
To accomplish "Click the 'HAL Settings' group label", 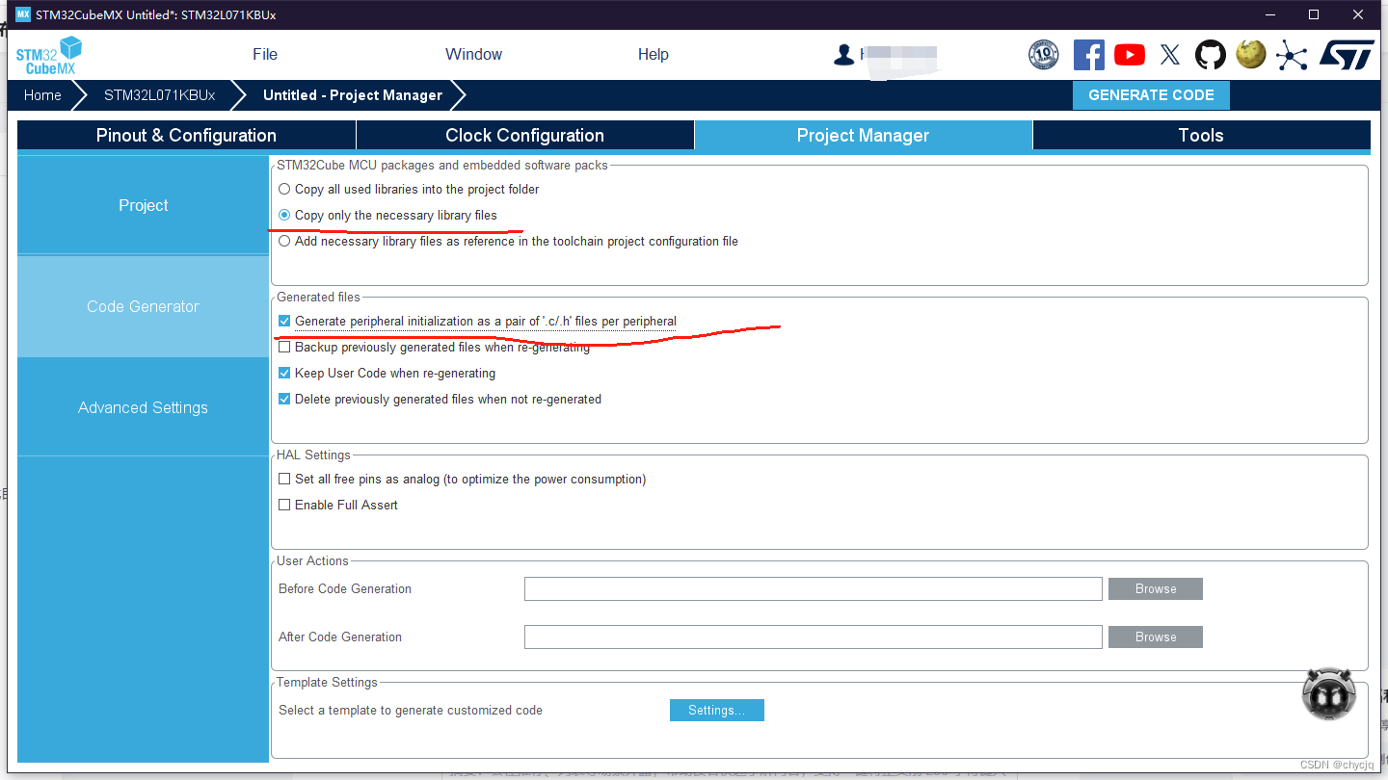I will coord(313,455).
